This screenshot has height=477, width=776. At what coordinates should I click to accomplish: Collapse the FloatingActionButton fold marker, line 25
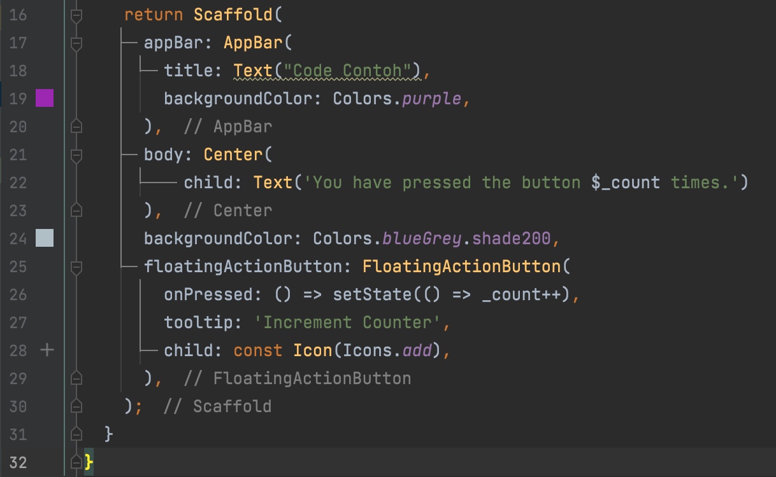[76, 267]
